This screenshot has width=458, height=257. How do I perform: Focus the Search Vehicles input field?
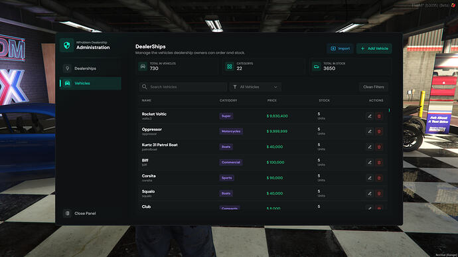(183, 87)
